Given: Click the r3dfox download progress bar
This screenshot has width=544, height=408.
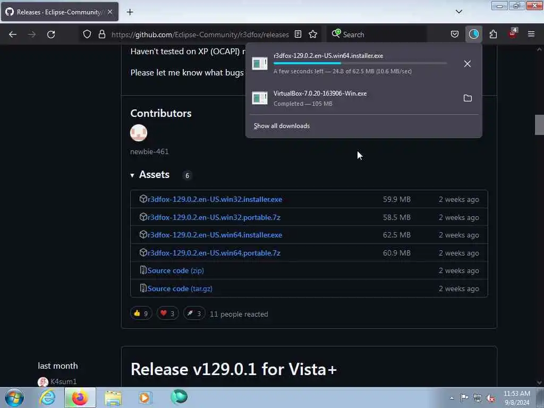Looking at the screenshot, I should [360, 64].
